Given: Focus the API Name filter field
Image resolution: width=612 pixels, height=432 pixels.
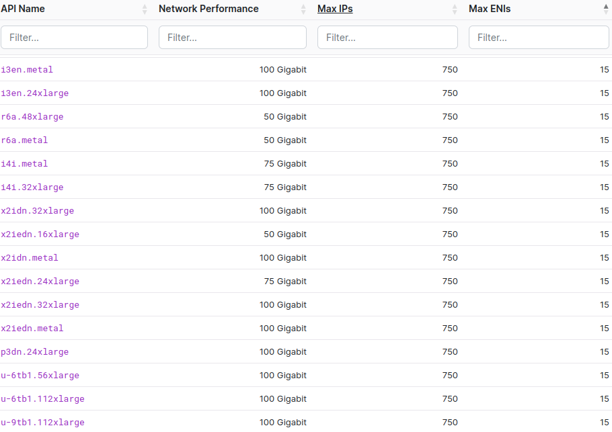Looking at the screenshot, I should pyautogui.click(x=74, y=38).
